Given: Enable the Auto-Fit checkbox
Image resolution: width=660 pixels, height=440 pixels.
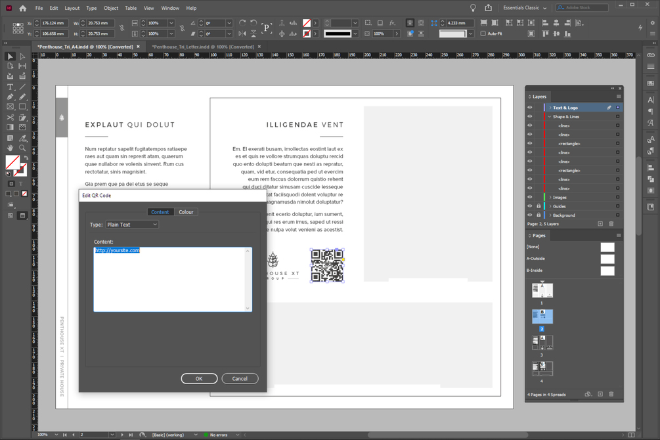Looking at the screenshot, I should (483, 33).
